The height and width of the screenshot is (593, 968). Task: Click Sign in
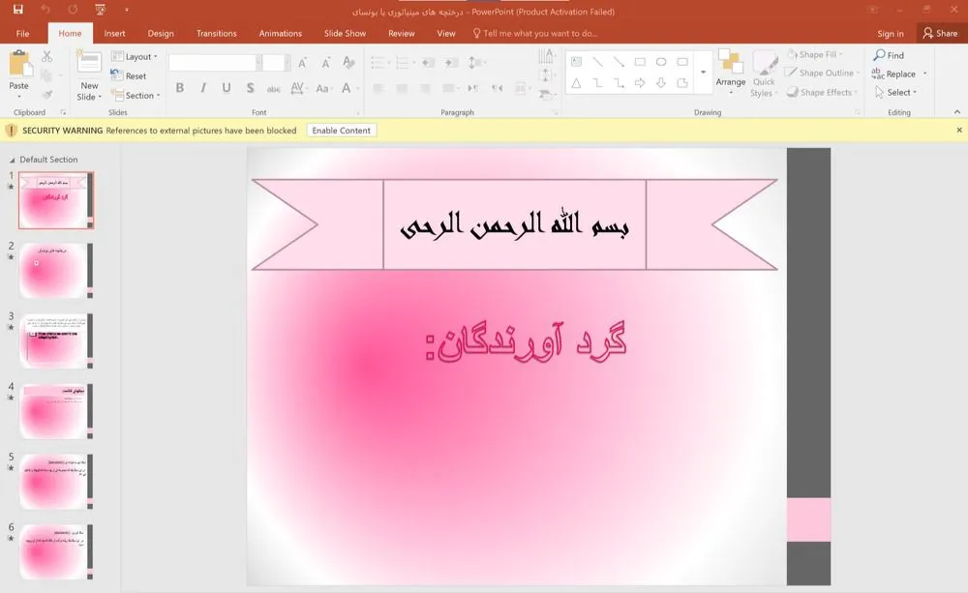(890, 34)
